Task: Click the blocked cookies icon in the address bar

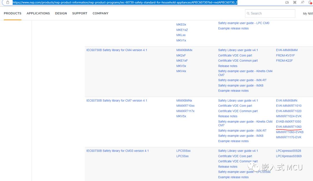Action: point(310,2)
